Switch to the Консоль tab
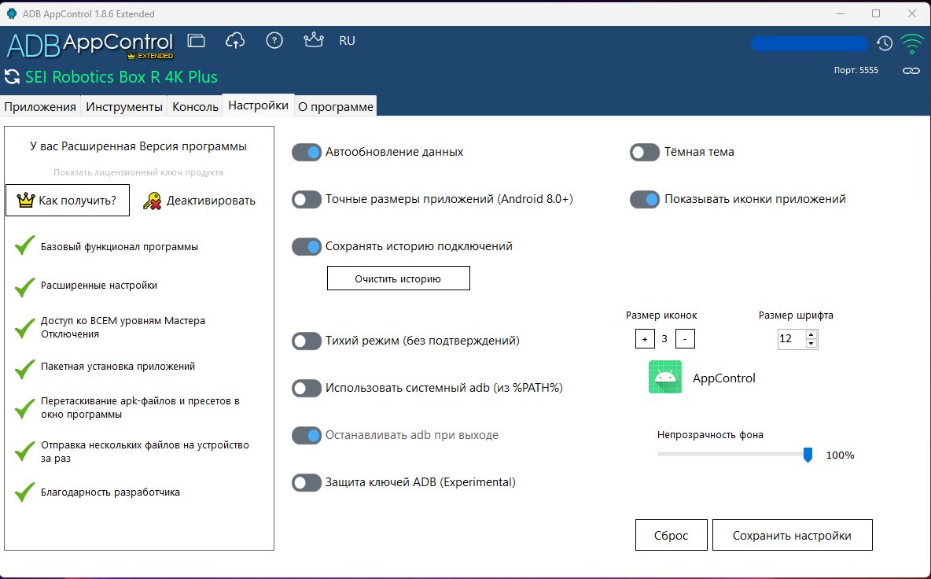This screenshot has height=579, width=931. pos(195,107)
